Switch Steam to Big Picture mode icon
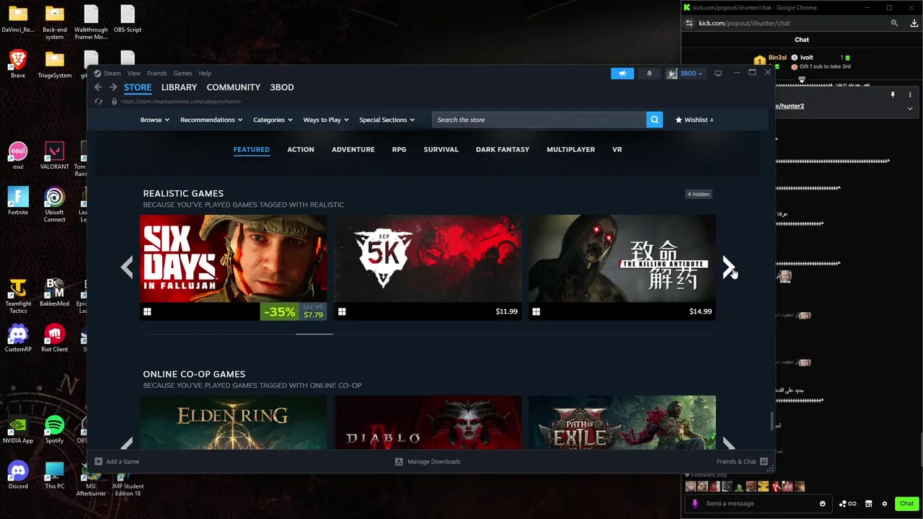Image resolution: width=923 pixels, height=519 pixels. [x=717, y=73]
